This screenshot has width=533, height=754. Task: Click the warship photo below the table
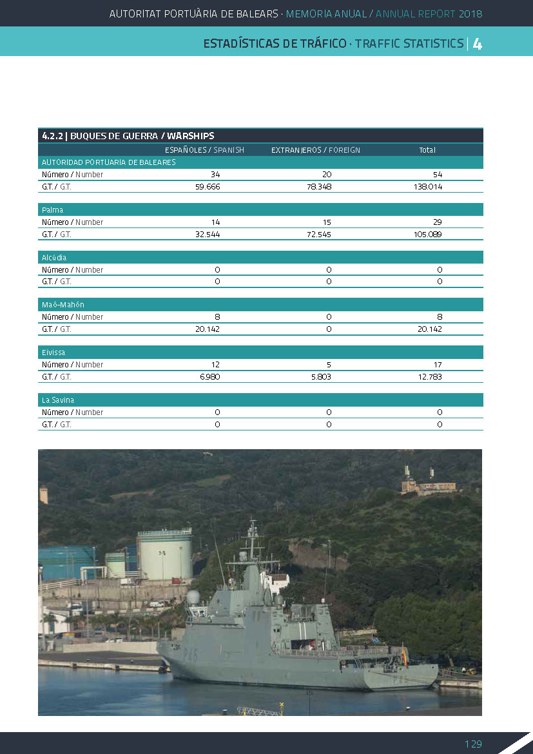pos(260,582)
